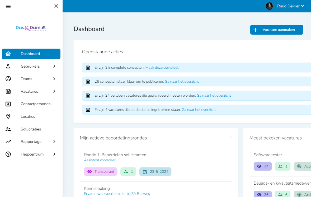
Task: Open Gebruikers from the sidebar
Action: coord(30,66)
